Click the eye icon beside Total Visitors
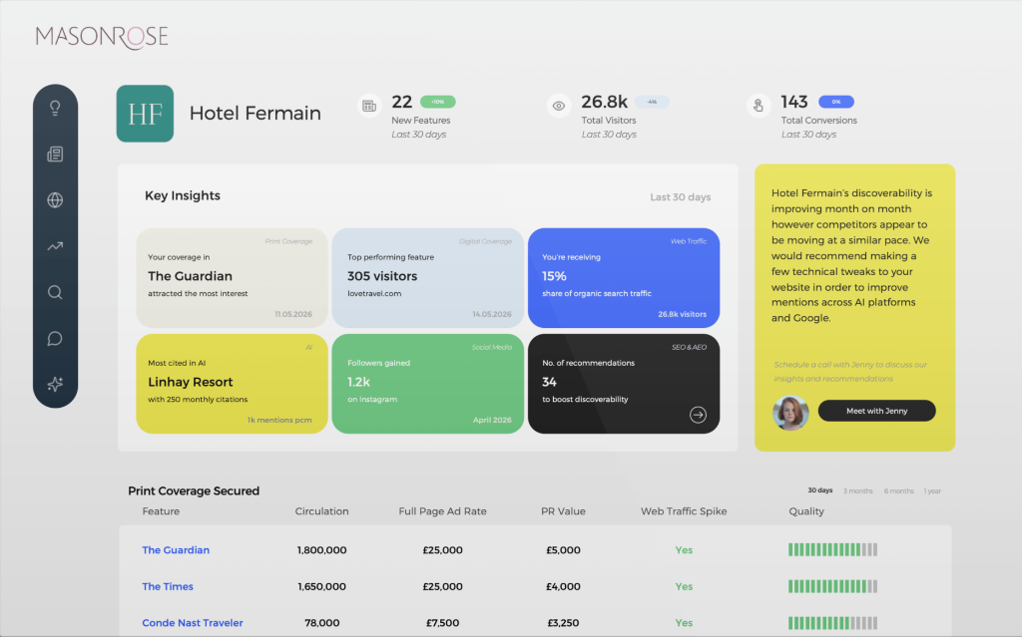 click(559, 106)
